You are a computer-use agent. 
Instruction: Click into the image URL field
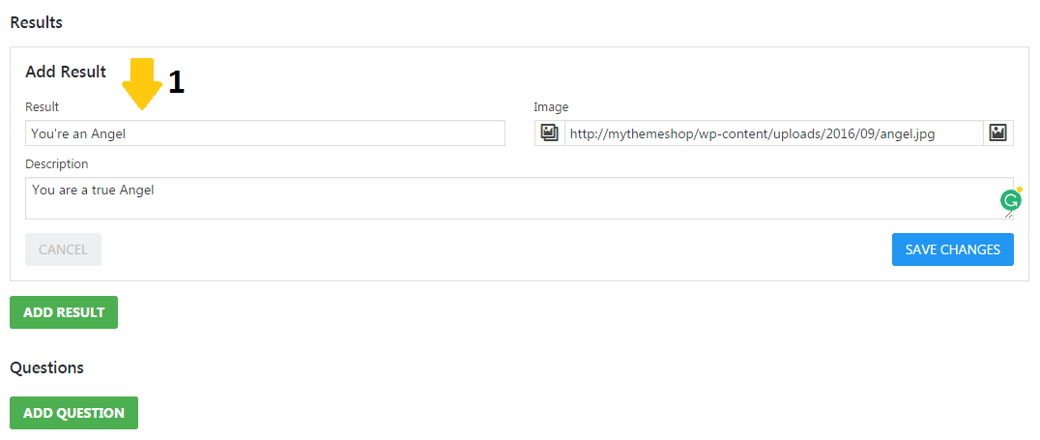coord(773,133)
